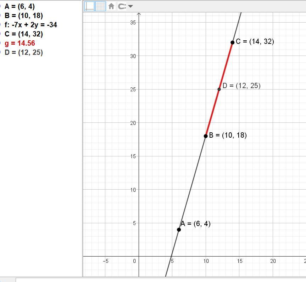Toggle the show grid button
306x282 pixels.
[100, 6]
